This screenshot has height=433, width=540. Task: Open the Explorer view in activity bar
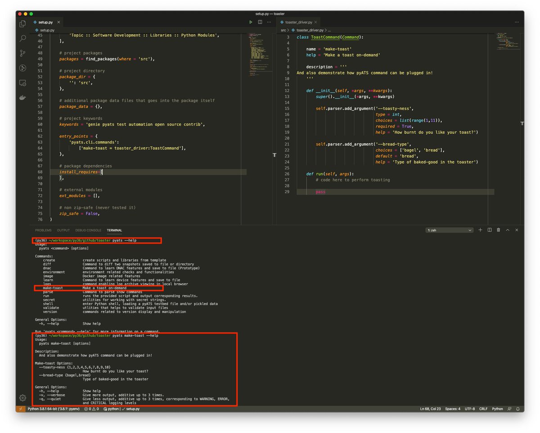pos(22,24)
